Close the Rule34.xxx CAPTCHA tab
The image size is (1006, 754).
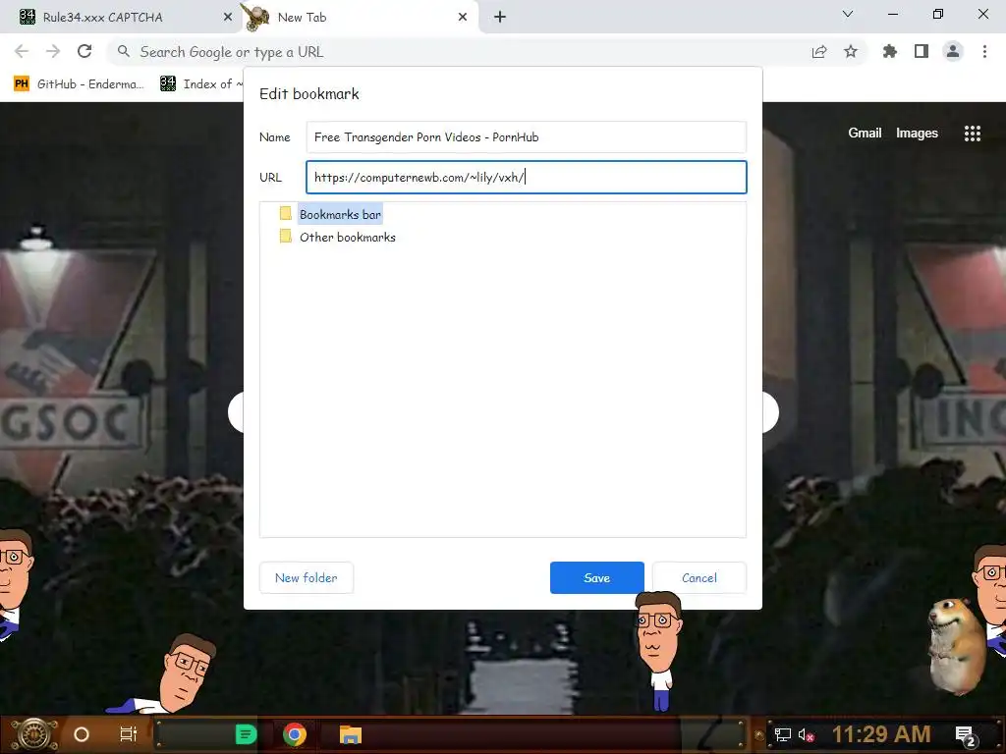[x=228, y=17]
